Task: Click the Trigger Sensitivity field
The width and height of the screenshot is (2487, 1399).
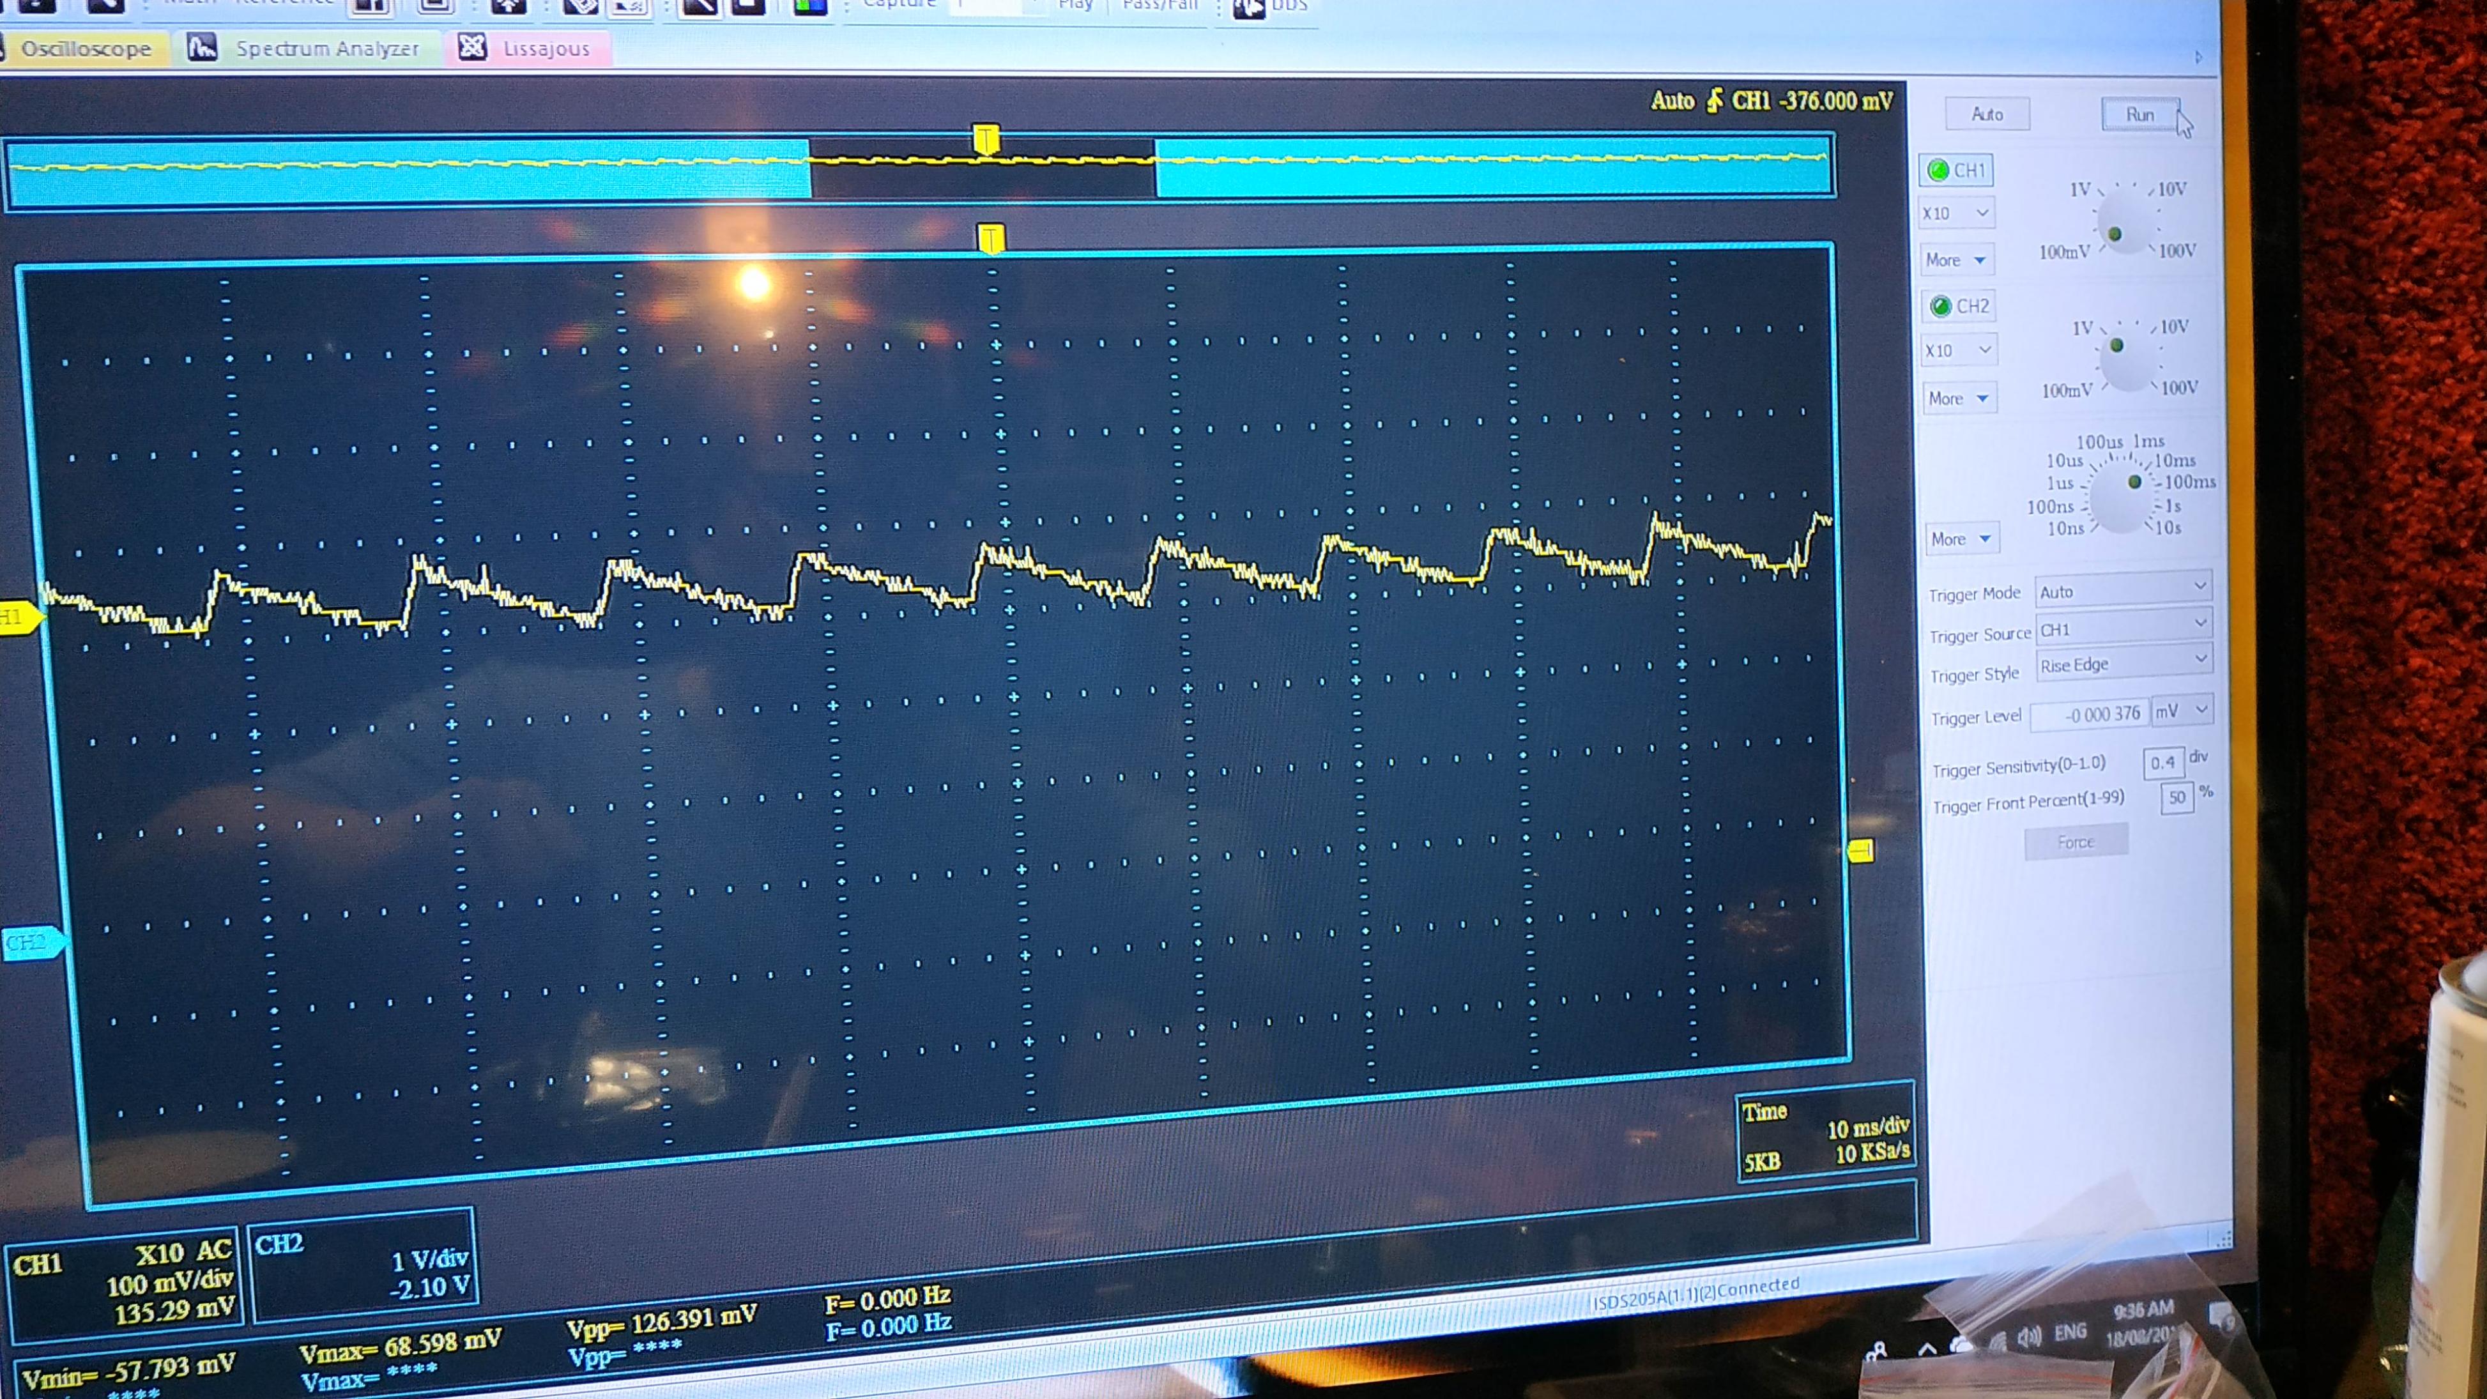Action: click(x=2162, y=763)
